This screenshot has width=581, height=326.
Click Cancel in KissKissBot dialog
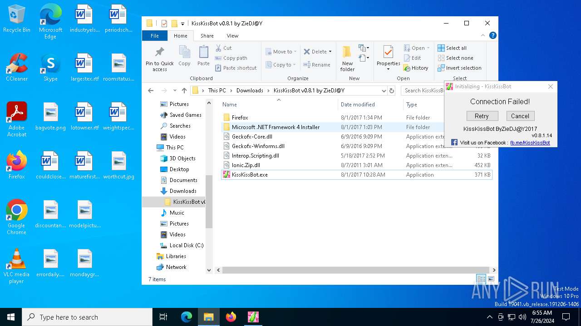tap(520, 116)
